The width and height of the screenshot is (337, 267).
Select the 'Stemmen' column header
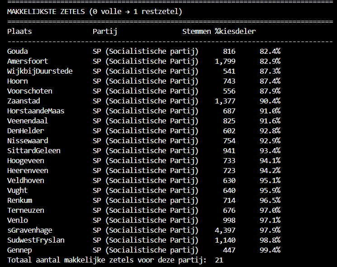[196, 32]
